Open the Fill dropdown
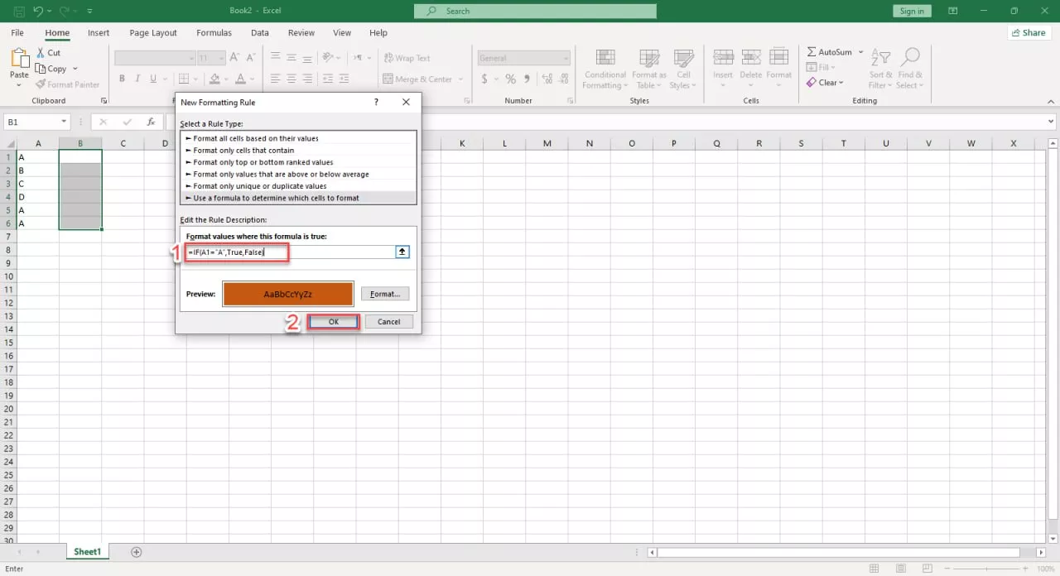This screenshot has height=576, width=1060. tap(821, 67)
